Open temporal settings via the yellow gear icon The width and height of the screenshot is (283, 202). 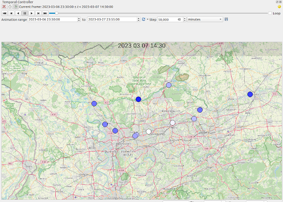click(x=279, y=7)
